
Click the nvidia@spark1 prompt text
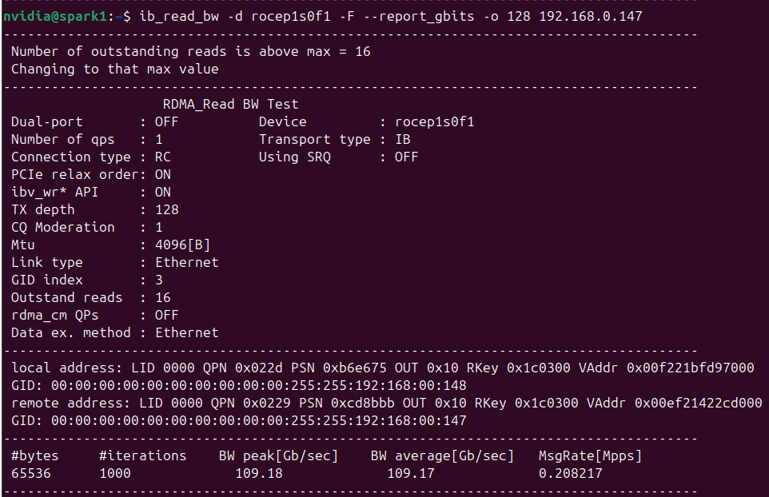pyautogui.click(x=55, y=17)
